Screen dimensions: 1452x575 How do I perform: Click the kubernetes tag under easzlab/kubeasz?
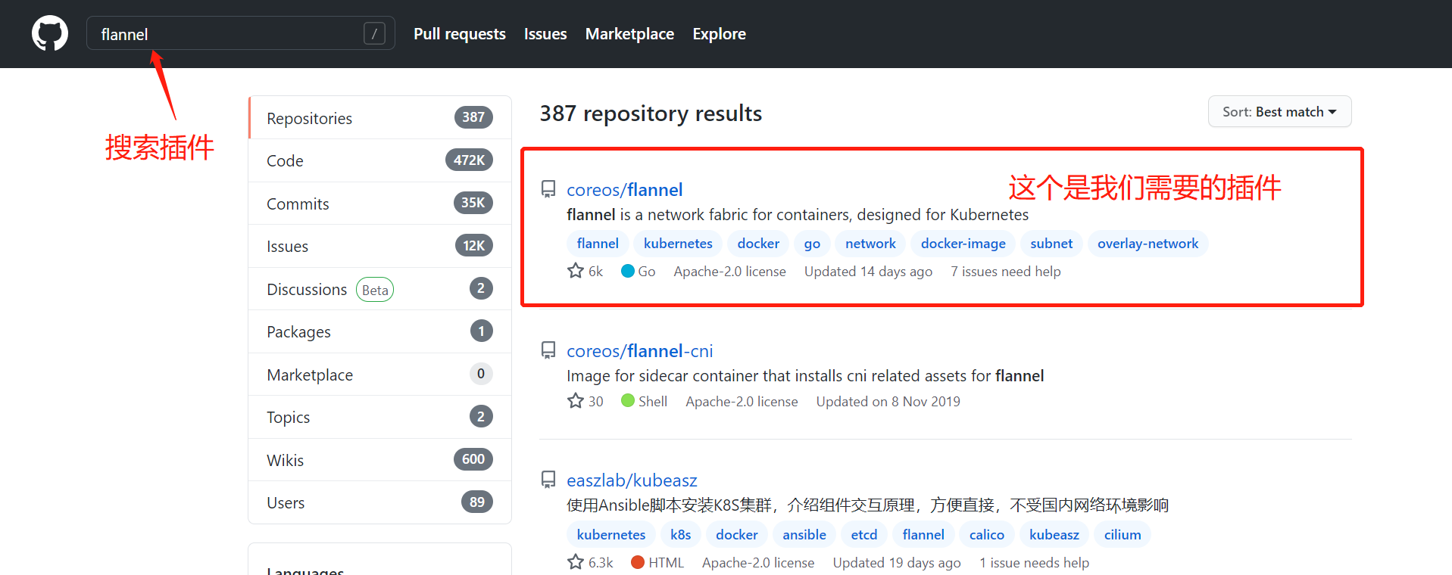611,535
